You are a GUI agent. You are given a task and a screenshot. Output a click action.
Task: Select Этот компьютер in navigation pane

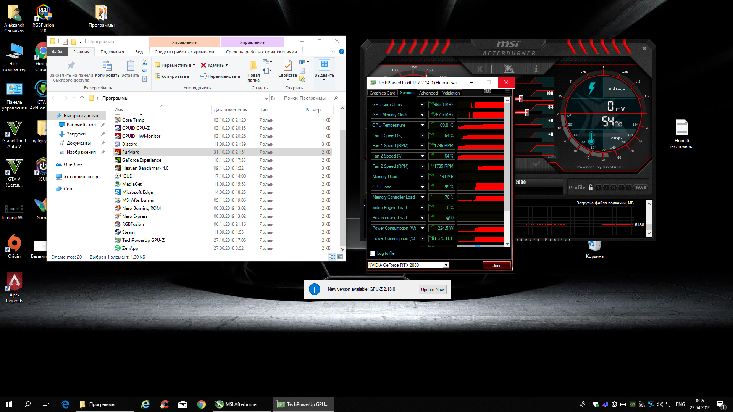click(x=81, y=177)
